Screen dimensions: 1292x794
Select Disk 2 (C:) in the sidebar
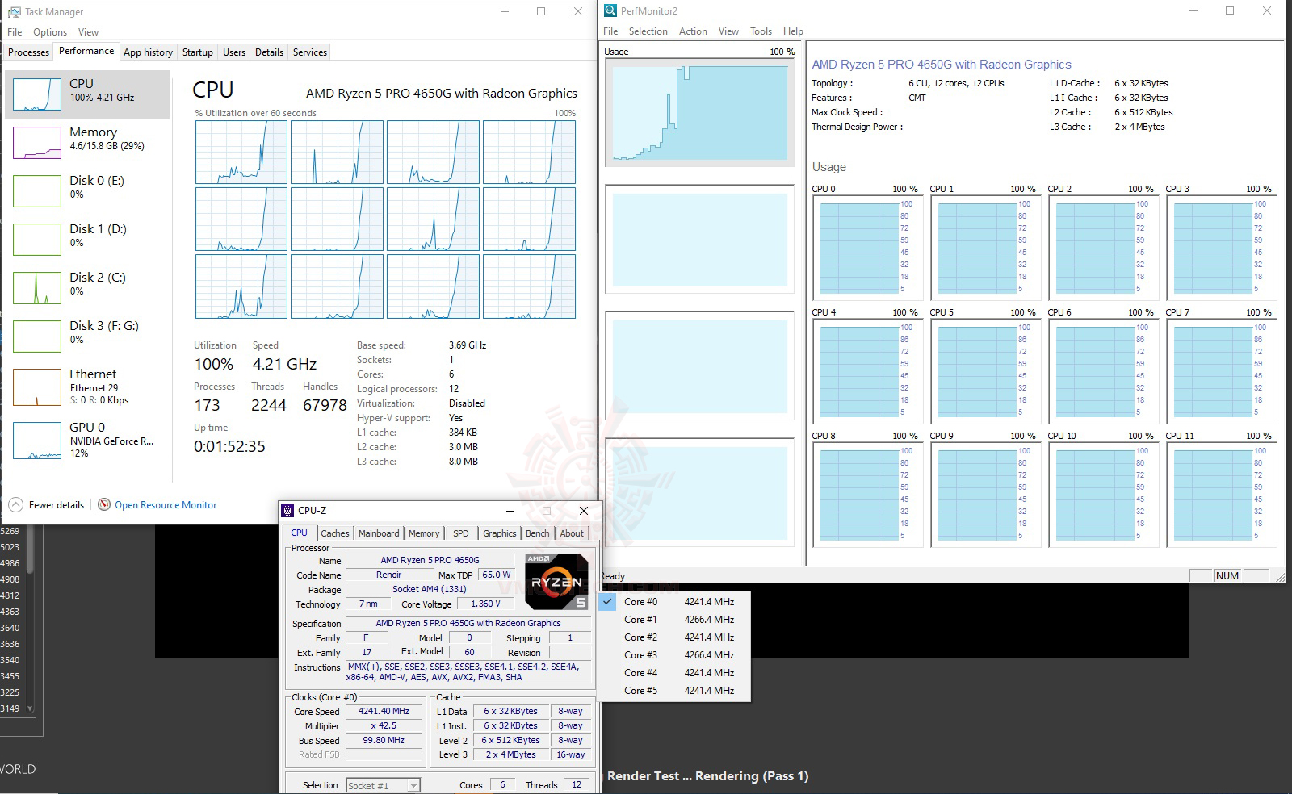point(87,288)
